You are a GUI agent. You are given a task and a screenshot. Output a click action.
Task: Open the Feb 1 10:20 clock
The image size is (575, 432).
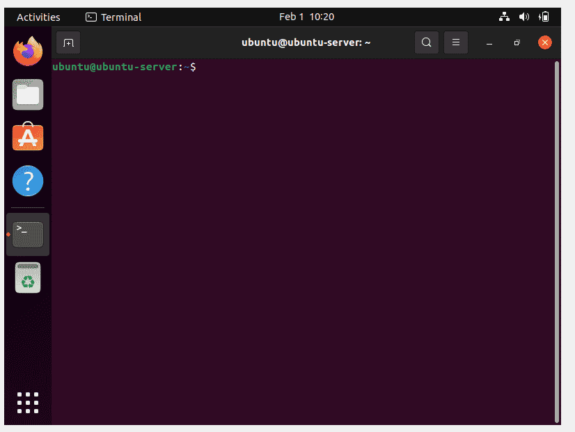pyautogui.click(x=306, y=17)
